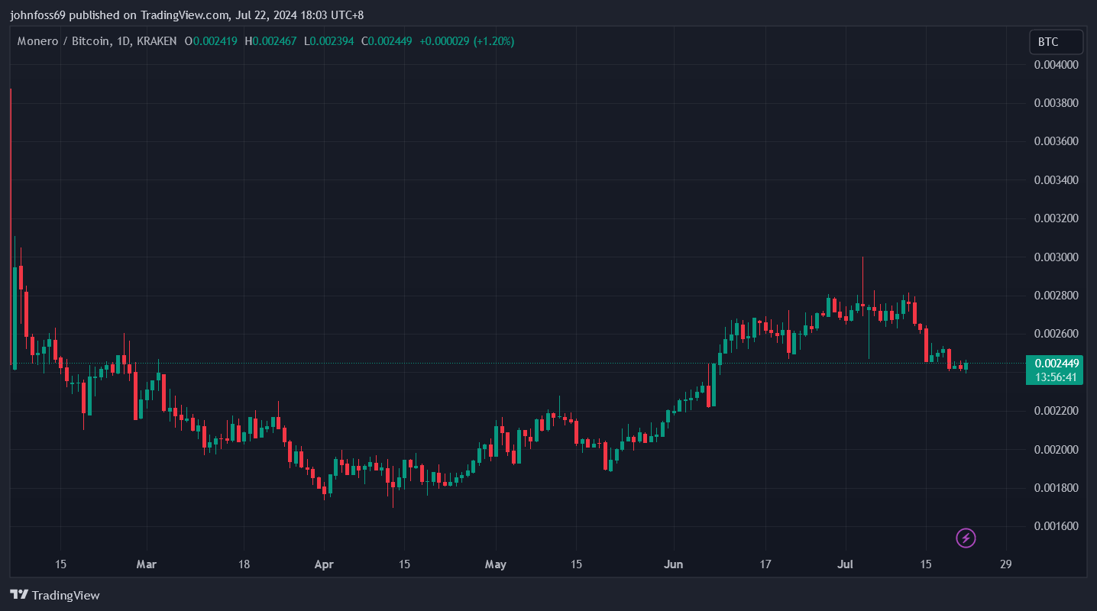1097x611 pixels.
Task: Click the purple lightning bolt icon
Action: point(966,538)
